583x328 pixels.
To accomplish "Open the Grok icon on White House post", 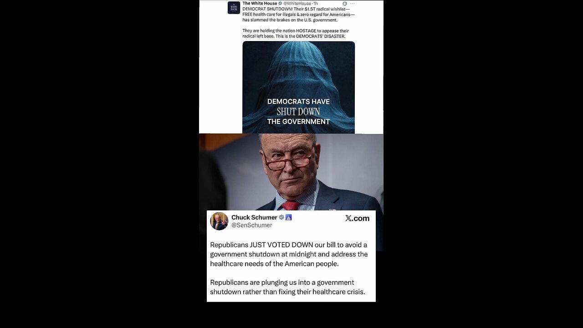I will coord(344,4).
